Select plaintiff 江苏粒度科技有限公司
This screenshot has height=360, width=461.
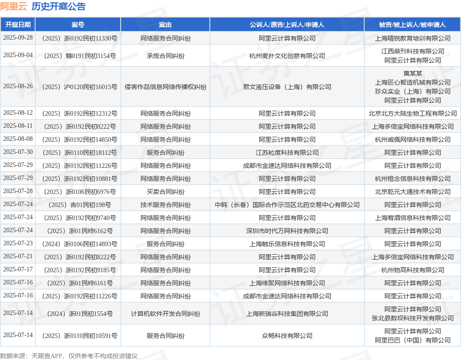[287, 153]
